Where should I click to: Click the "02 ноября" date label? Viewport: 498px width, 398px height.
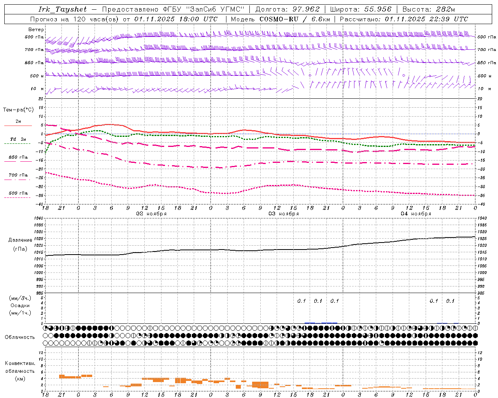point(151,214)
